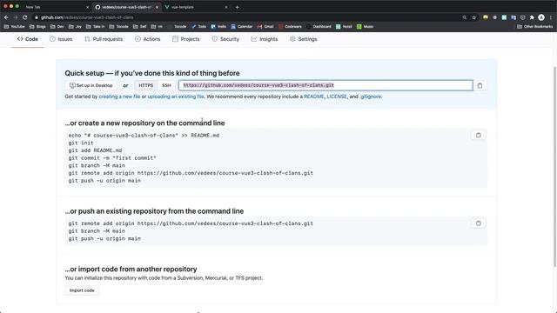Click Set up in Desktop button
Screen dimensions: 557x313
(x=91, y=85)
